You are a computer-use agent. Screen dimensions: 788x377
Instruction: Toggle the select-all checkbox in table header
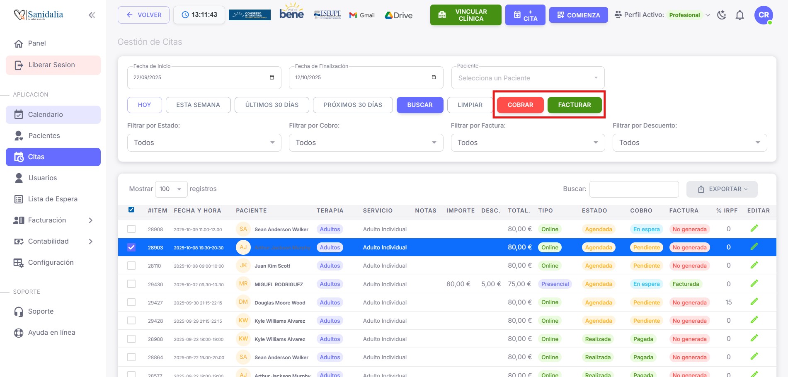click(x=131, y=210)
